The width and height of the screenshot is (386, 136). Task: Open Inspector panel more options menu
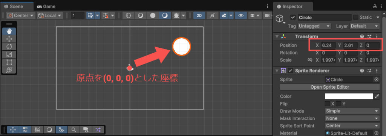tap(381, 6)
